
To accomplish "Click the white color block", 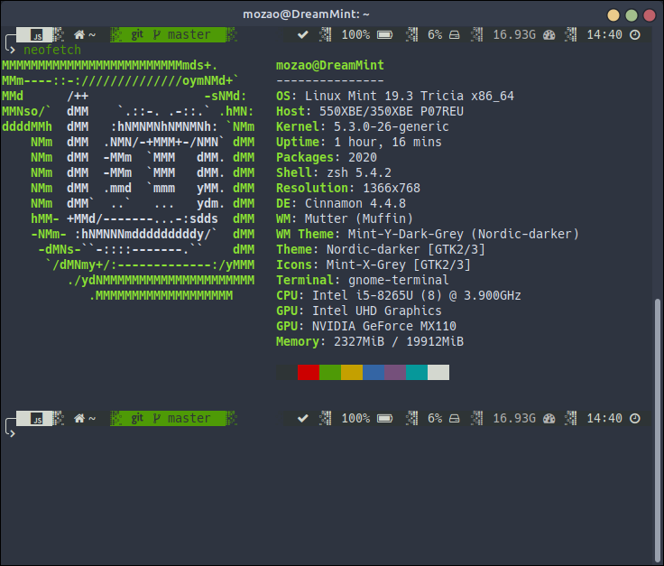I will tap(438, 373).
